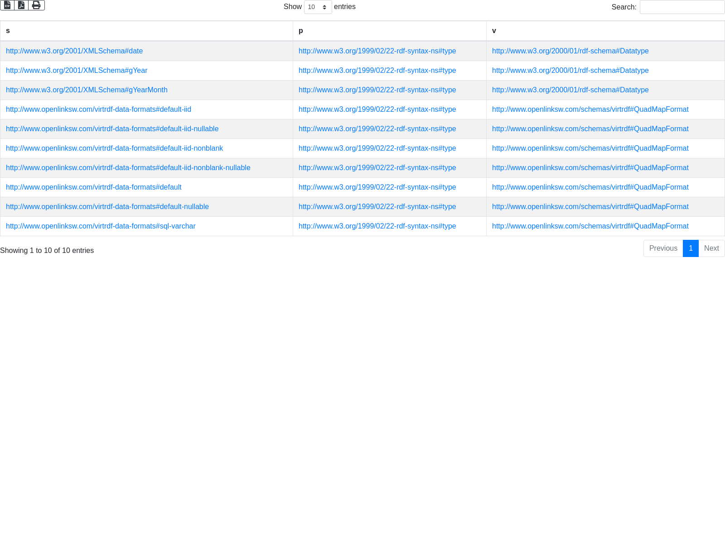The image size is (725, 543).
Task: Open the XMLSchema#gYear subject link
Action: click(77, 71)
